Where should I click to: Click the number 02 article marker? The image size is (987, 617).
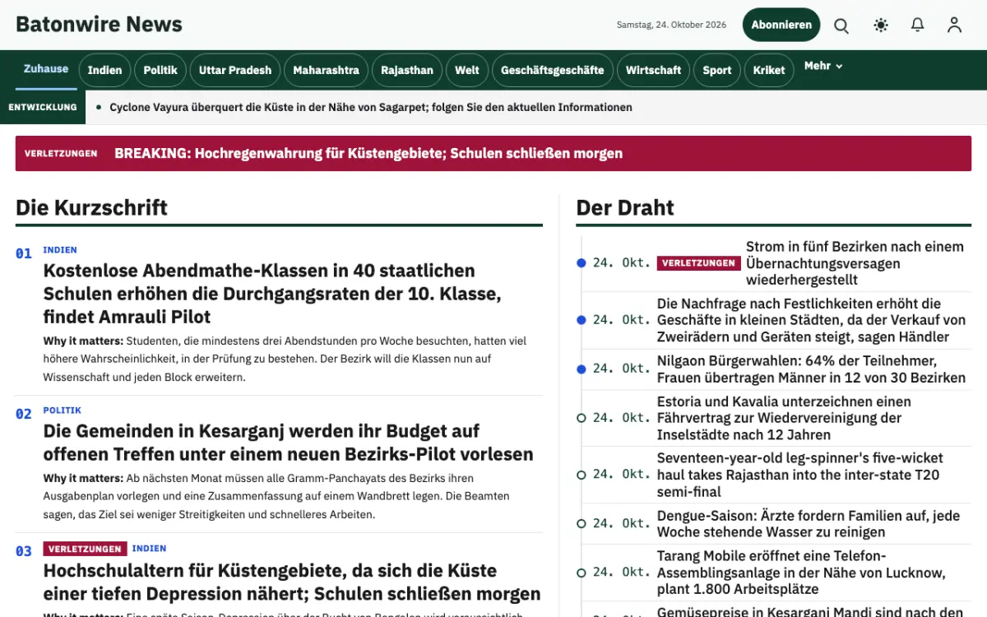pos(24,414)
